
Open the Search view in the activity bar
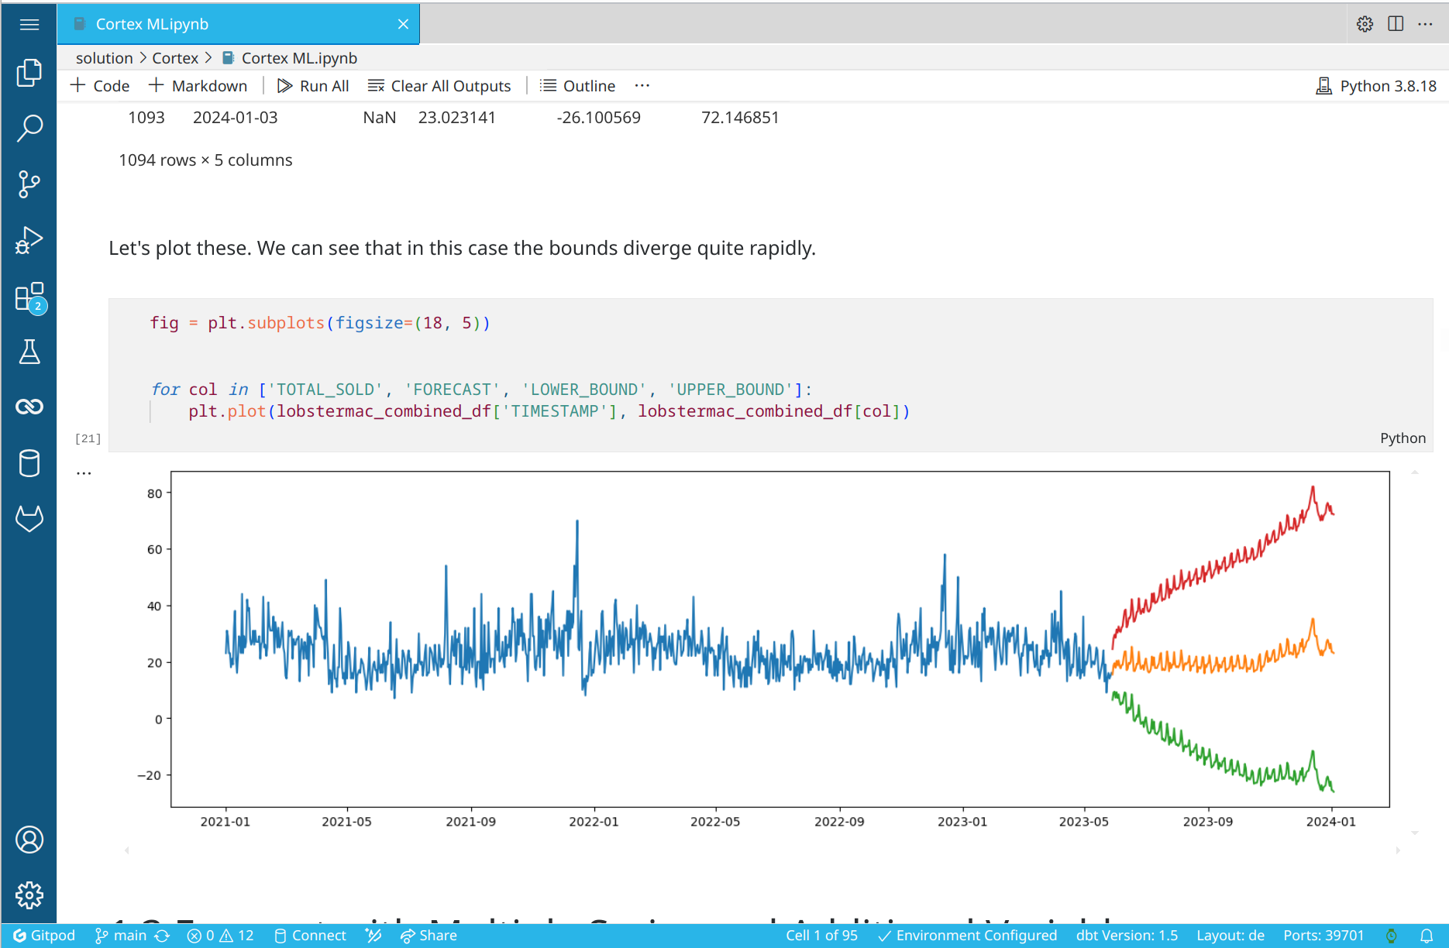pyautogui.click(x=29, y=126)
